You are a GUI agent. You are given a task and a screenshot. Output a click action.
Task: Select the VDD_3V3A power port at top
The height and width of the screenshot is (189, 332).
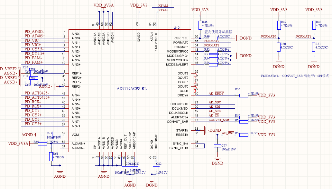104,5
